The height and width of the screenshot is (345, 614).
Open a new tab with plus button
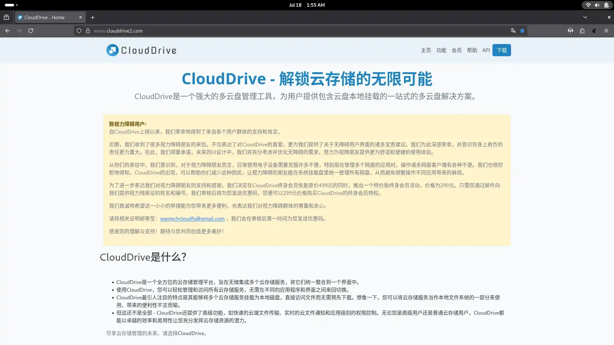[x=93, y=17]
